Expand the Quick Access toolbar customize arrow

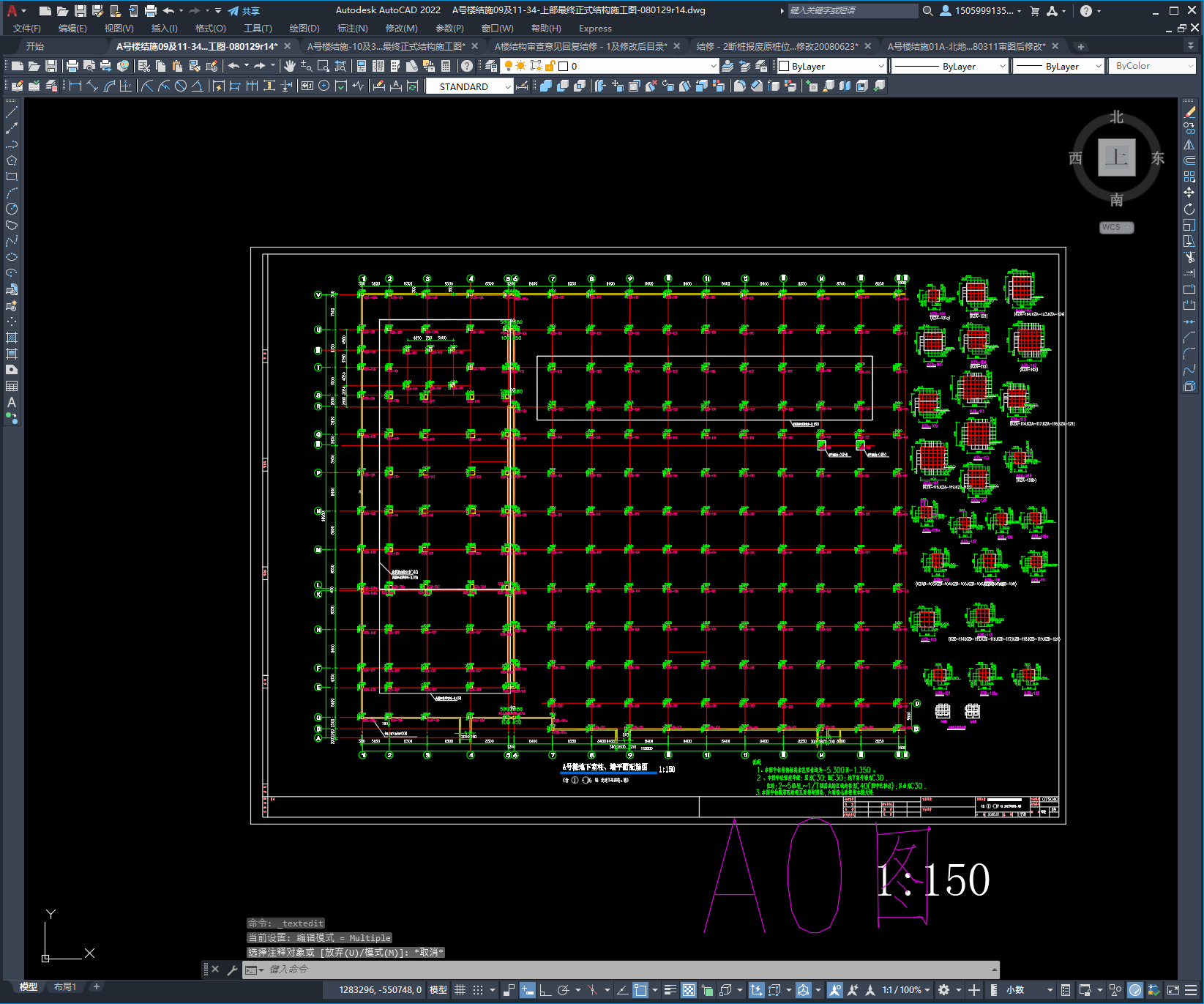(x=218, y=10)
